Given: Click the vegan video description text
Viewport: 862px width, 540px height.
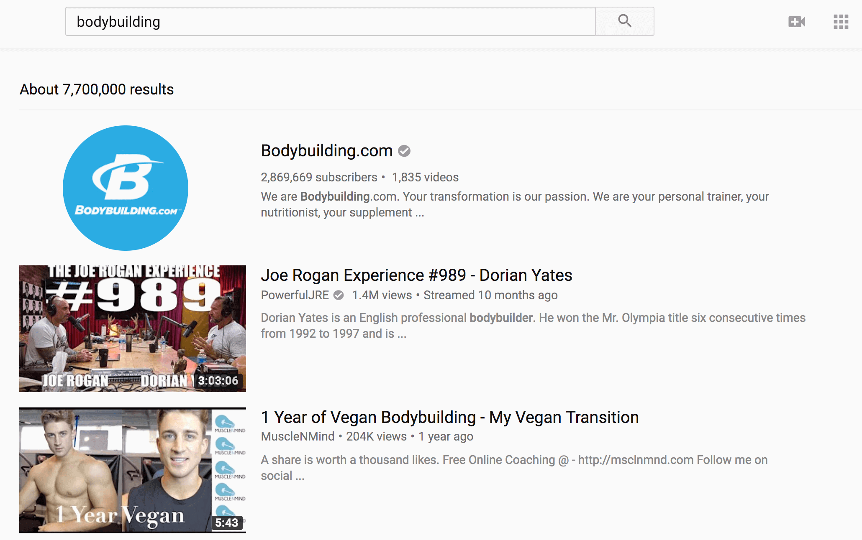Looking at the screenshot, I should [x=514, y=468].
